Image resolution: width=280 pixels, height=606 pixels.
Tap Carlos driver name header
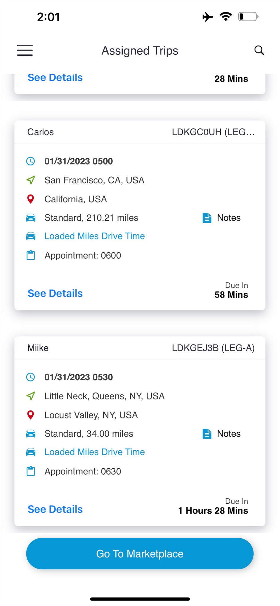[41, 132]
